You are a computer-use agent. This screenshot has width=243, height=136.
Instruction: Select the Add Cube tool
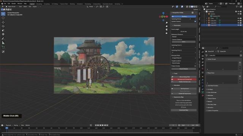[x=3, y=47]
